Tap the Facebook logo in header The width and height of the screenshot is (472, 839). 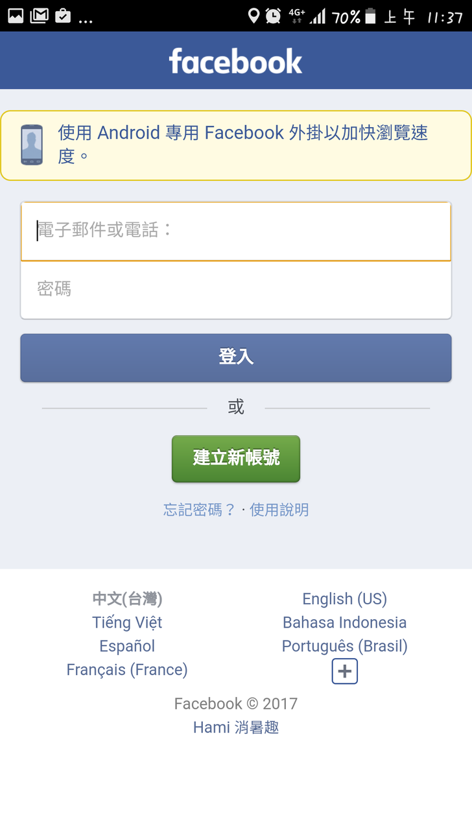point(235,62)
